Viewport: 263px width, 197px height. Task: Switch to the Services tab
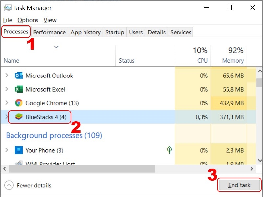(x=181, y=32)
